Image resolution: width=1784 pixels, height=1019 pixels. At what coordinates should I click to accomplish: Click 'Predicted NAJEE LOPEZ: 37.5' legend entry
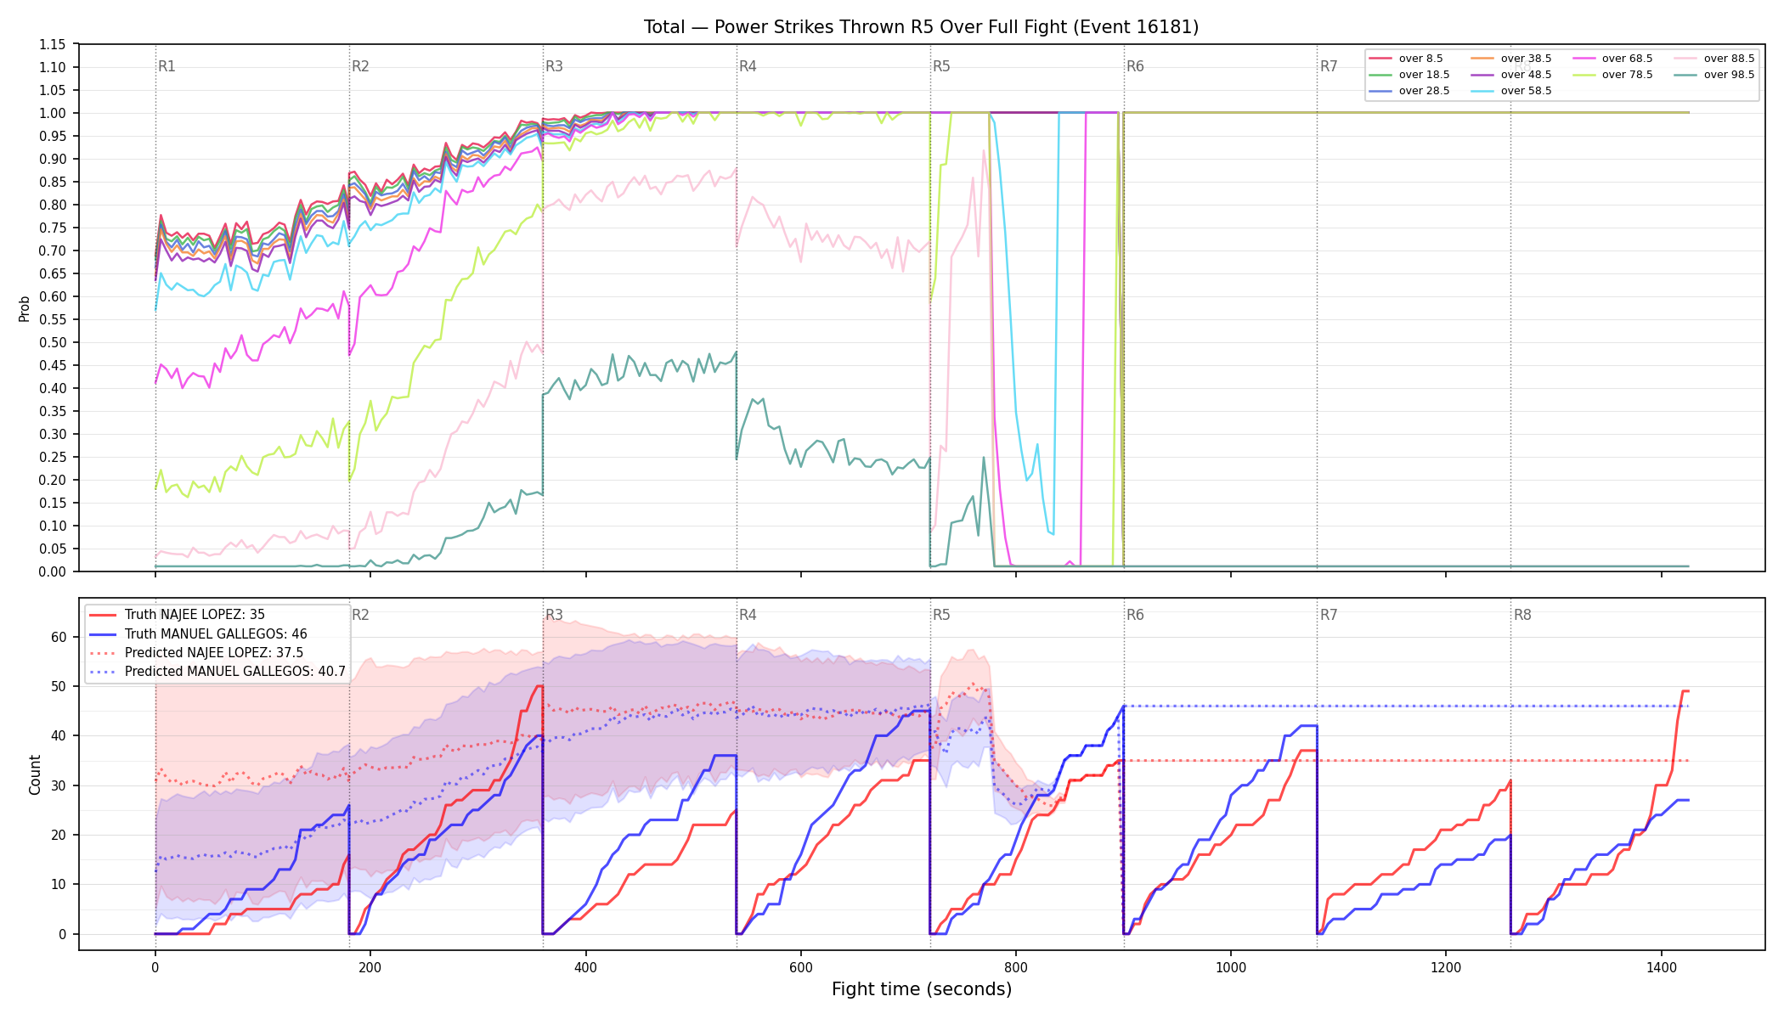196,652
